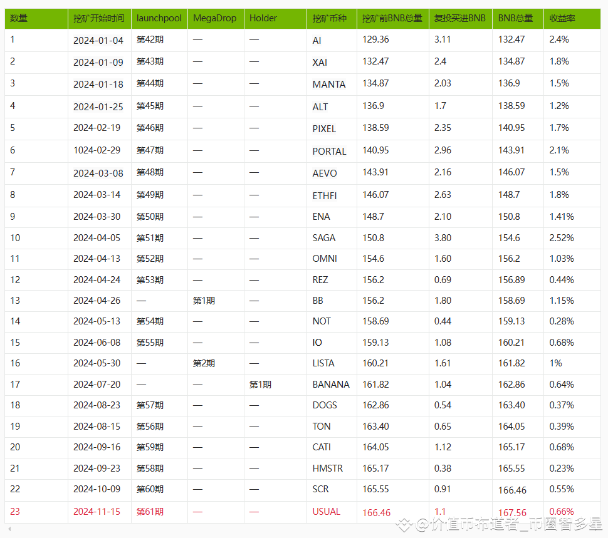Image resolution: width=608 pixels, height=538 pixels.
Task: Select the coin name OMNI
Action: [x=325, y=258]
